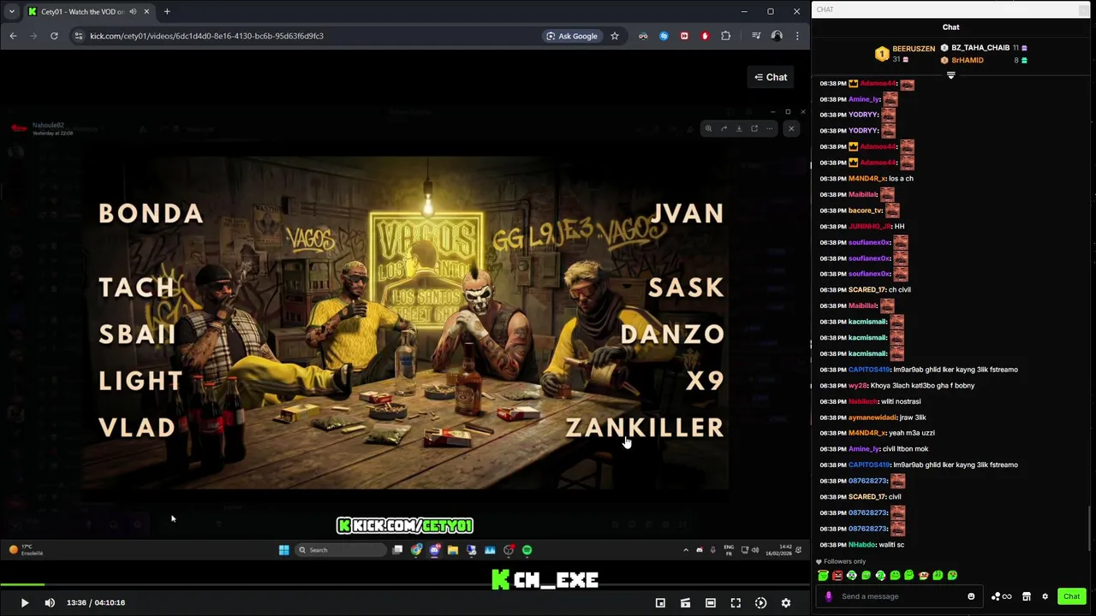Open the chat channel points icon
1096x616 pixels.
(x=1000, y=596)
